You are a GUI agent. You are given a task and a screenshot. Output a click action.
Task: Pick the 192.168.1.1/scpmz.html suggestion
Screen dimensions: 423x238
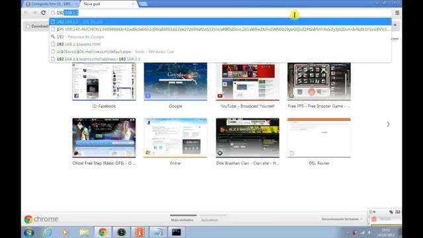[x=220, y=44]
